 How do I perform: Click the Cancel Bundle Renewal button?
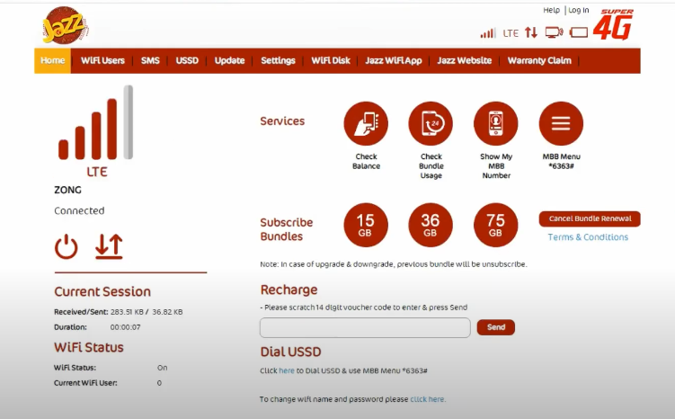[590, 218]
